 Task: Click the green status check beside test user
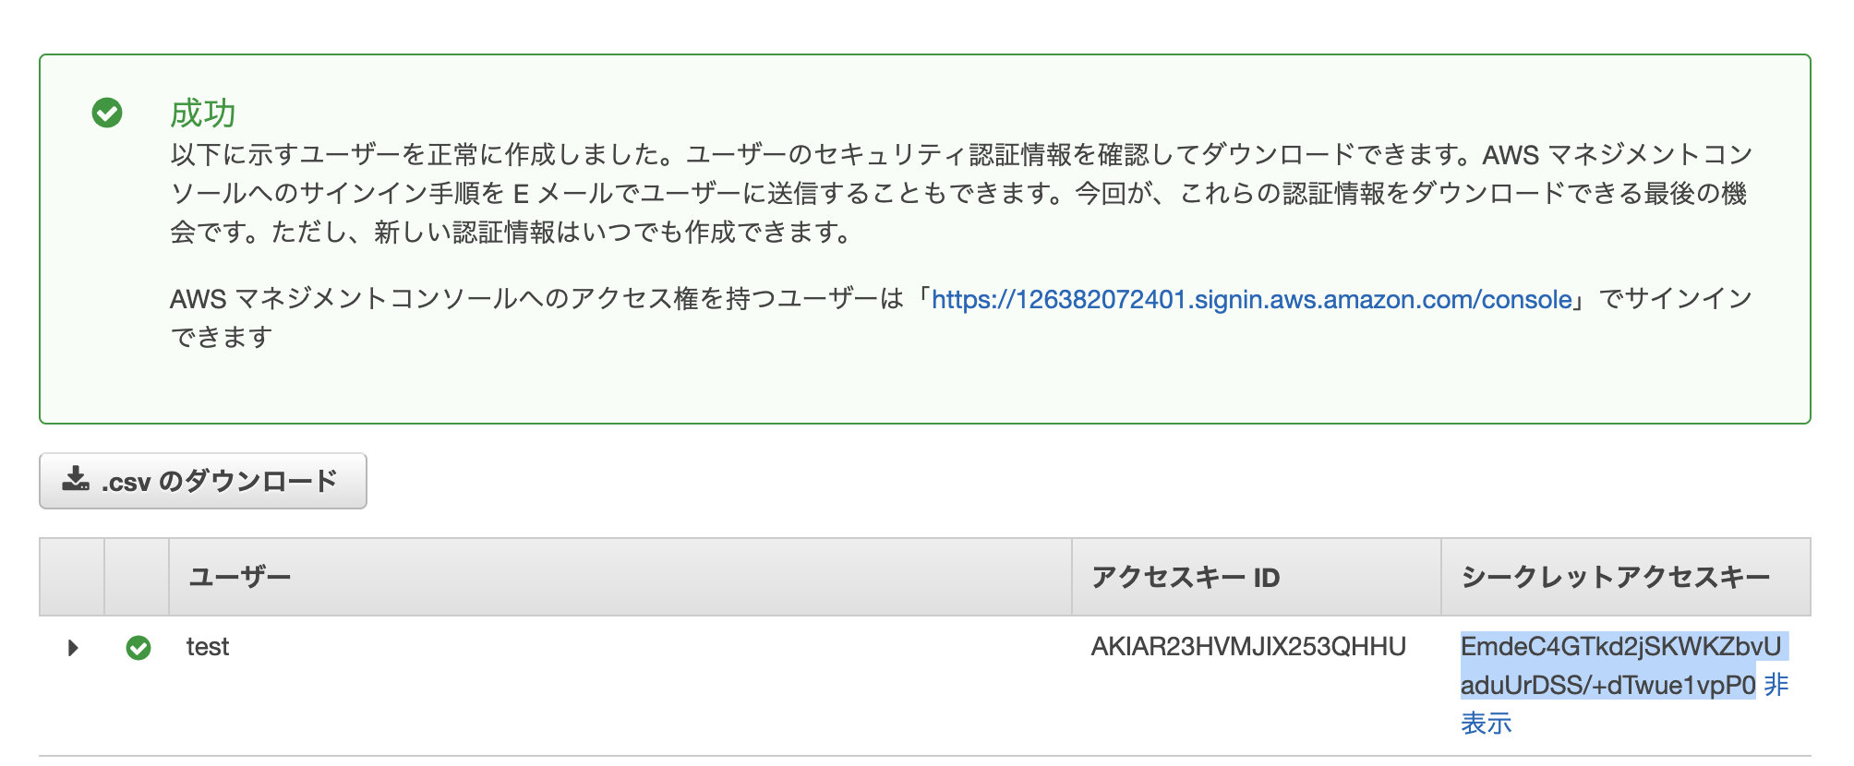pos(138,648)
